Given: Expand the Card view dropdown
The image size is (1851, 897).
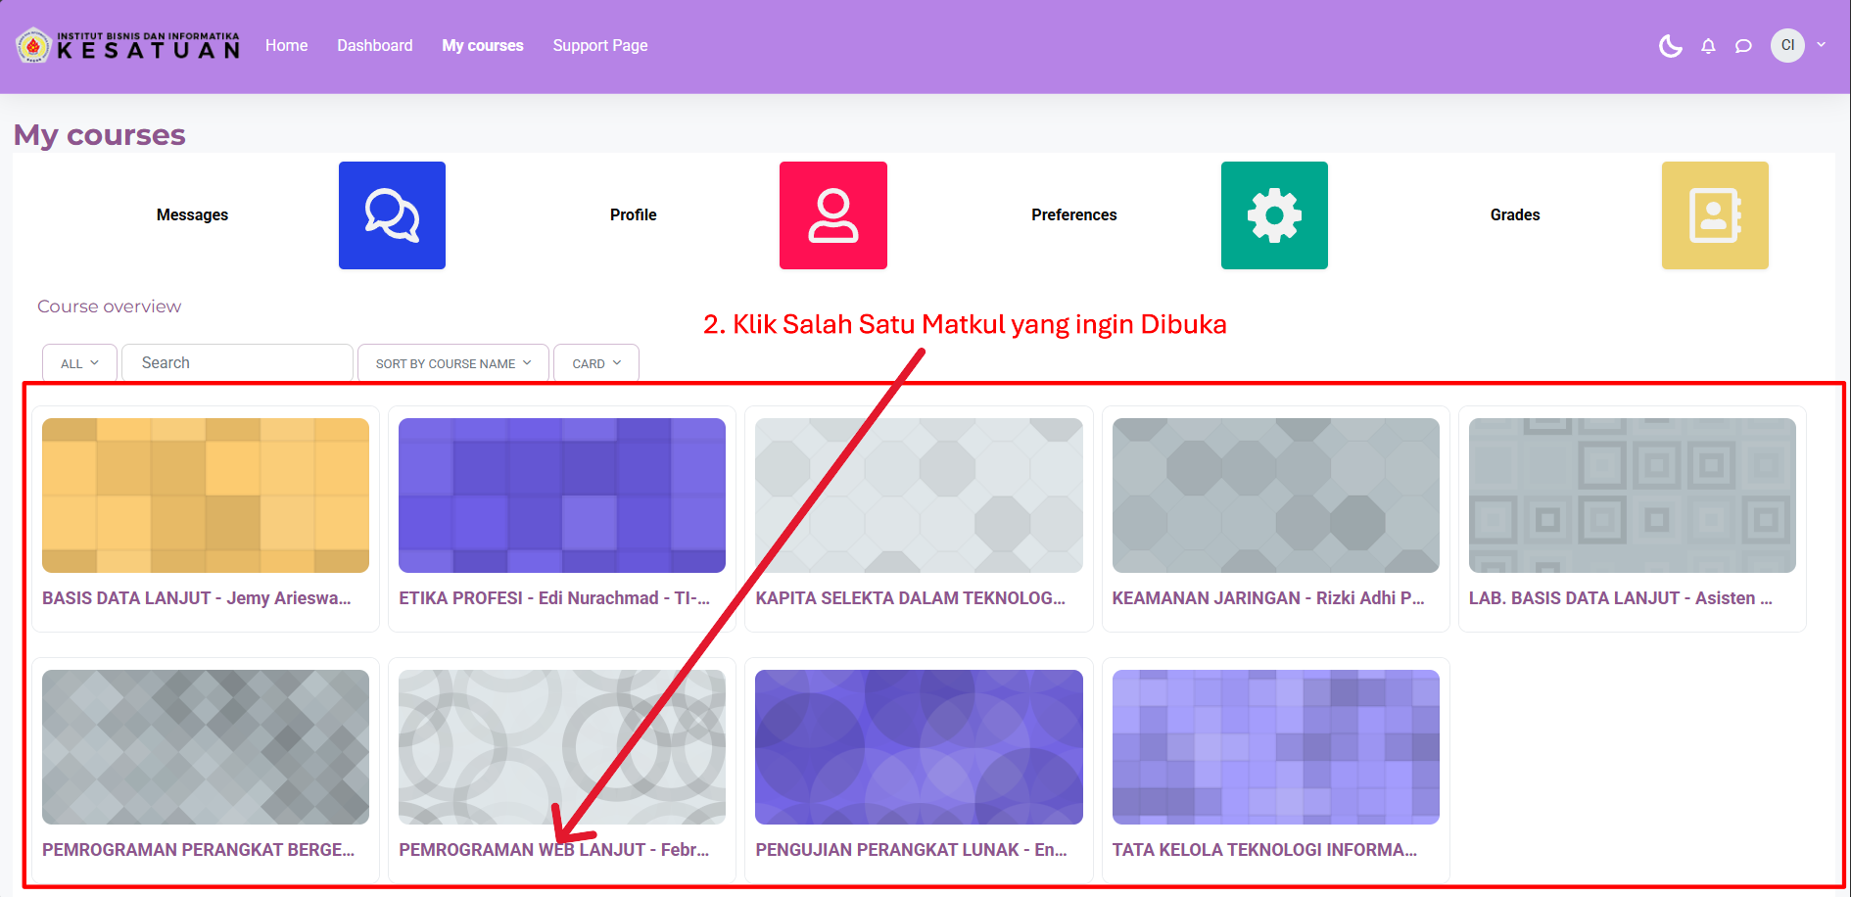Looking at the screenshot, I should [x=595, y=363].
